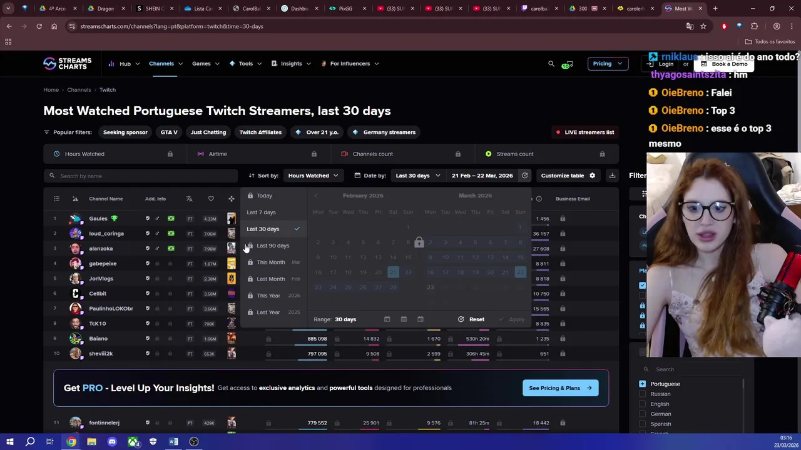Open Microsoft Word from the taskbar

click(x=173, y=442)
